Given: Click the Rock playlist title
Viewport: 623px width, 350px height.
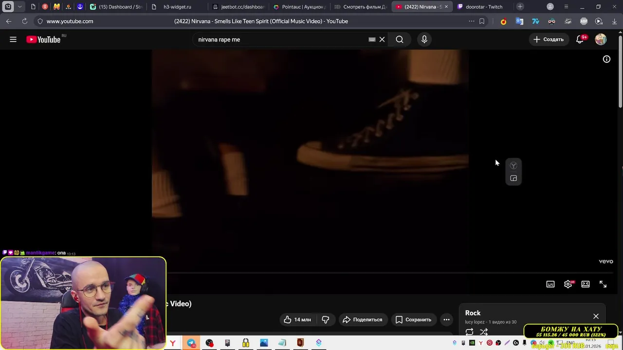Looking at the screenshot, I should click(x=473, y=313).
